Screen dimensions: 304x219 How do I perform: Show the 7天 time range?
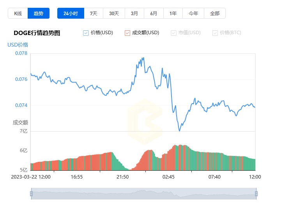(94, 13)
